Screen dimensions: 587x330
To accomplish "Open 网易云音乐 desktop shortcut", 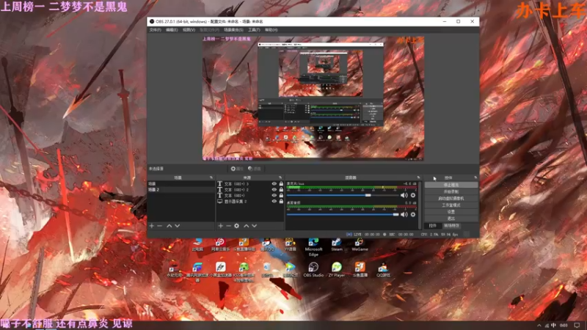I will tap(221, 244).
